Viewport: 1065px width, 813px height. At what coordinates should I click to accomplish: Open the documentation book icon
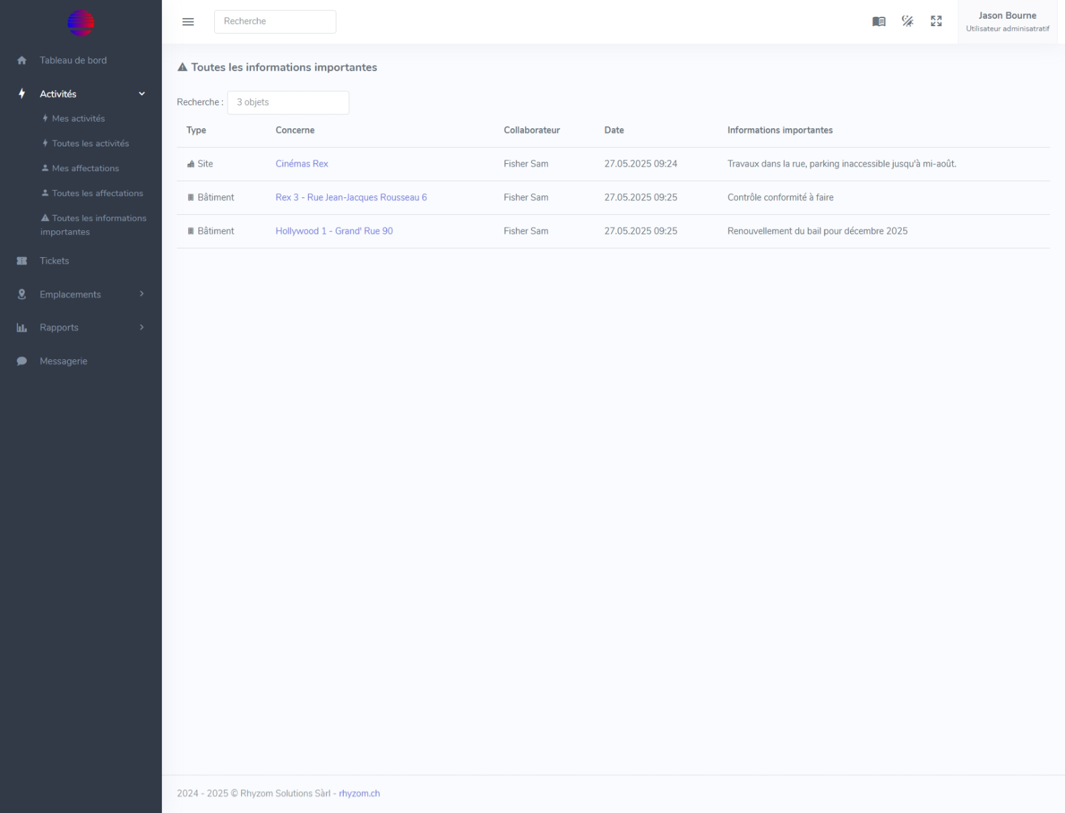pyautogui.click(x=878, y=21)
